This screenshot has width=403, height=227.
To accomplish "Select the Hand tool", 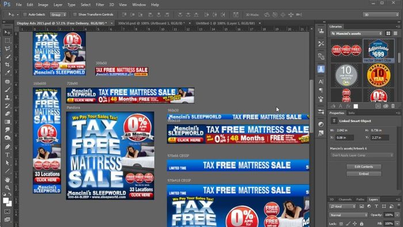I will click(7, 180).
